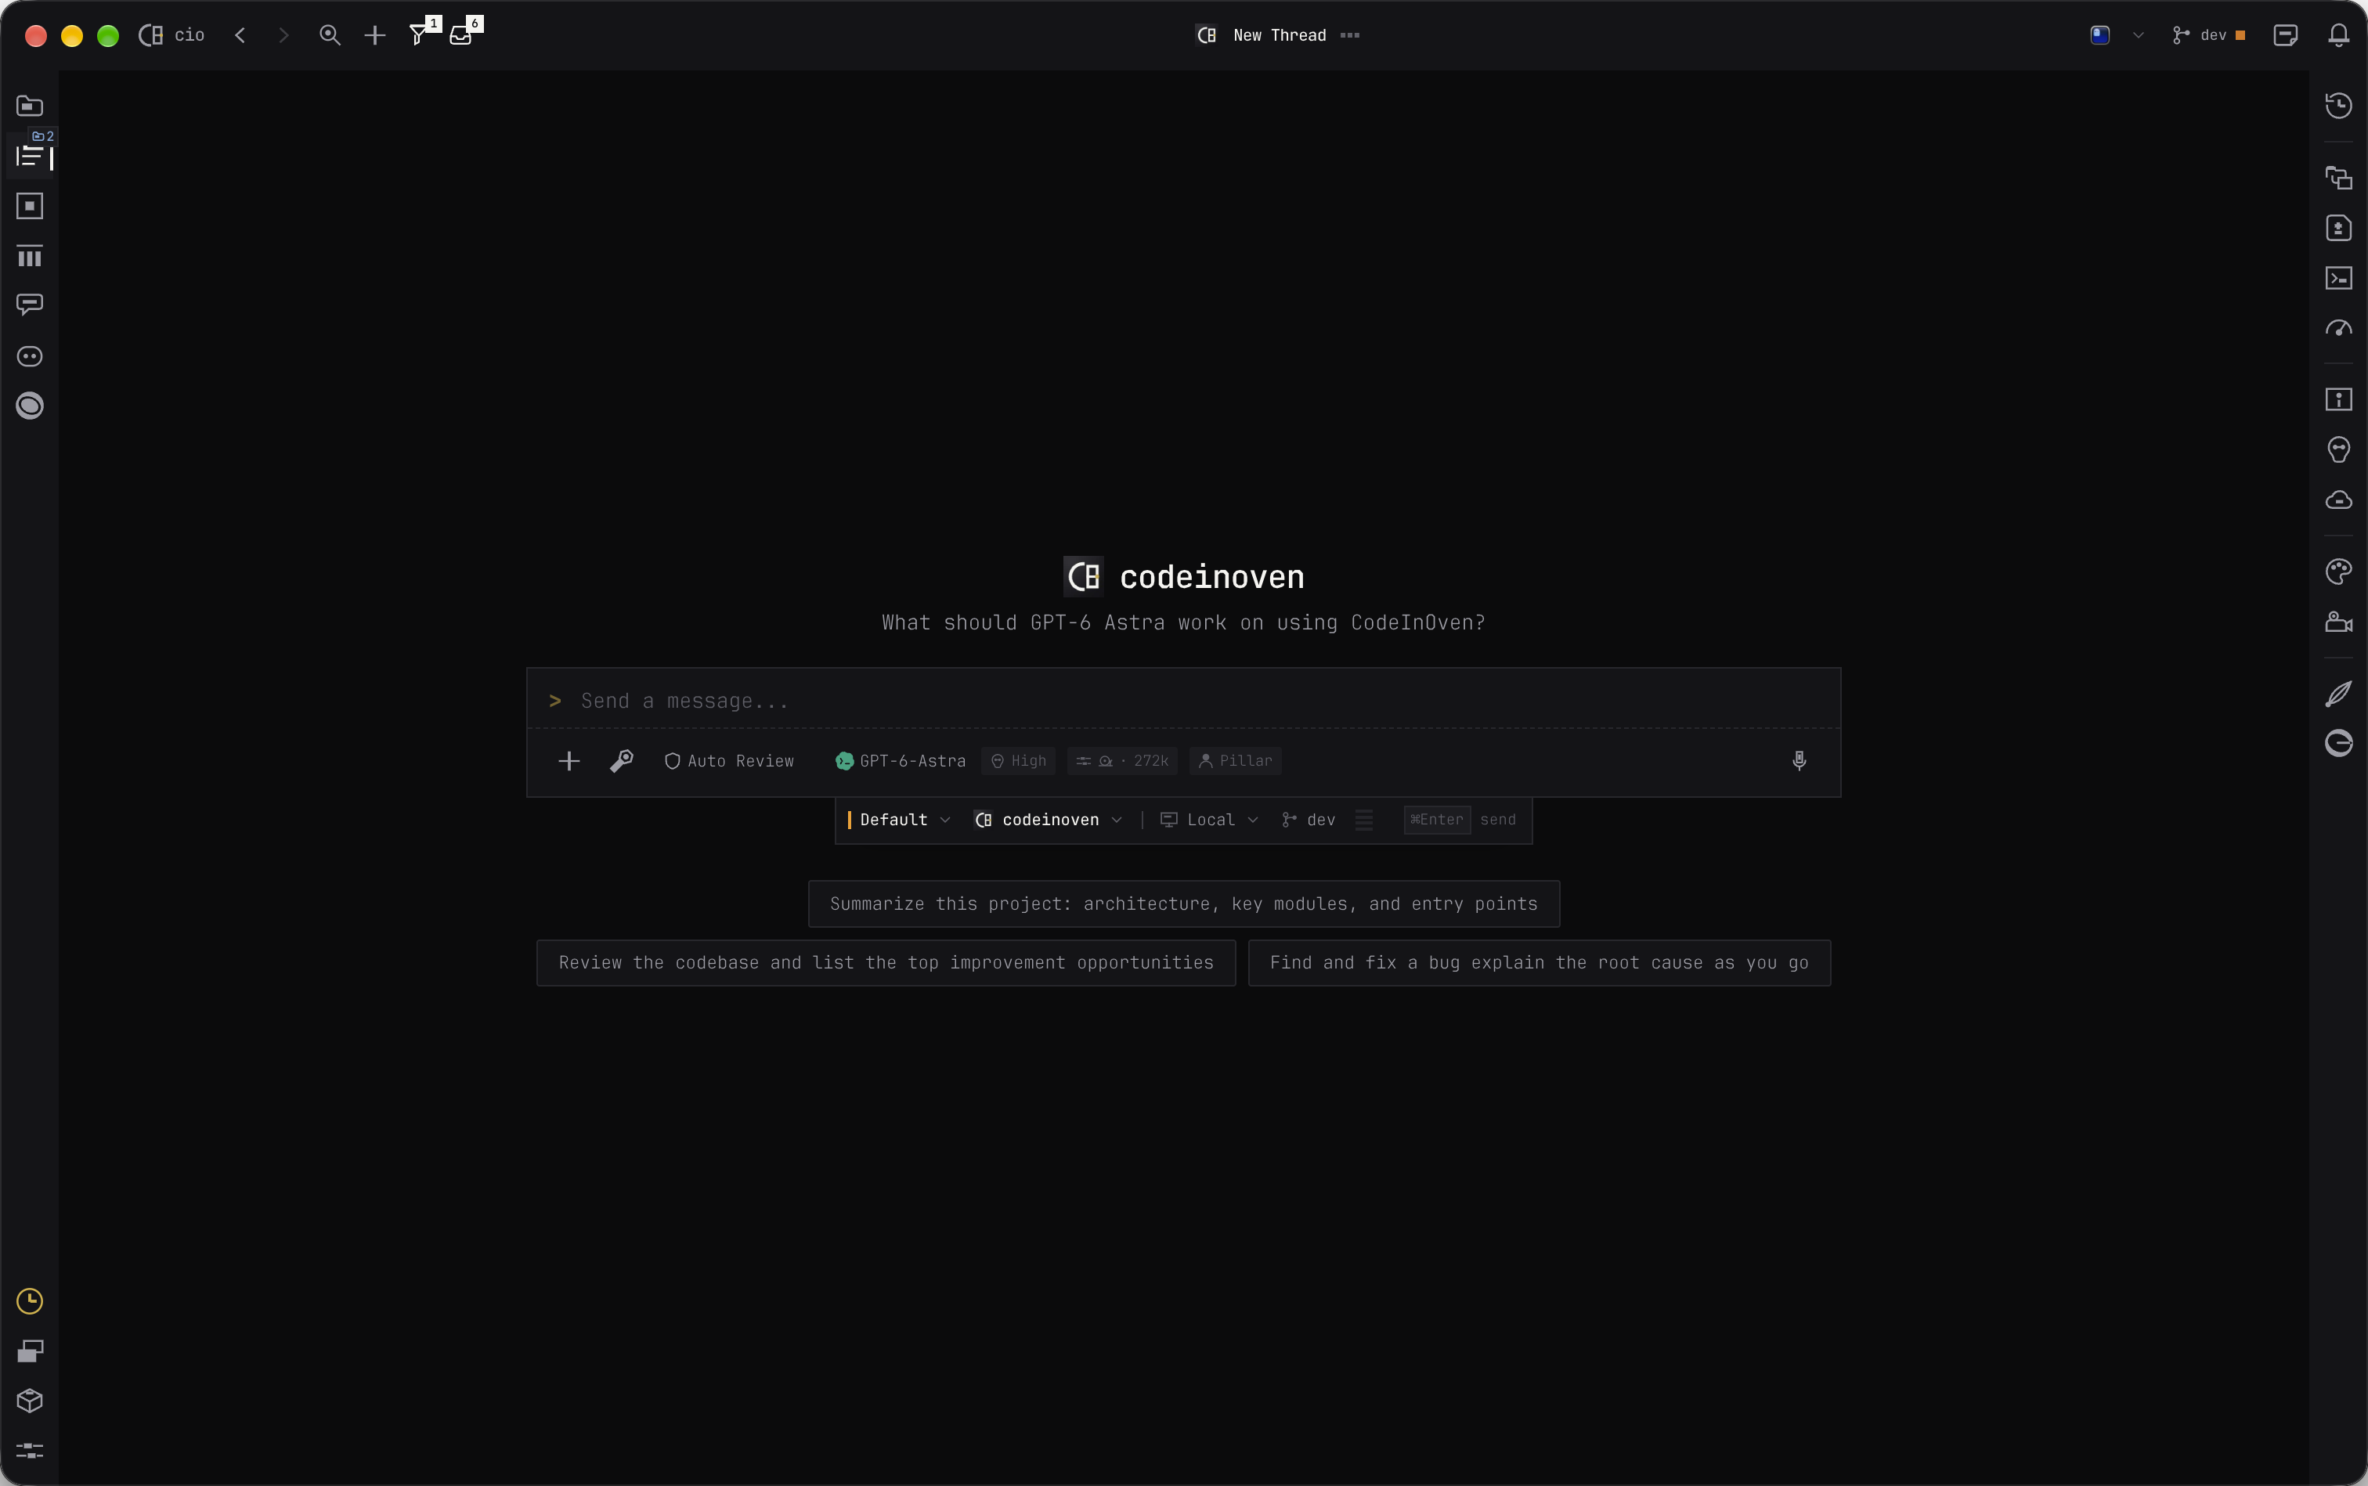The height and width of the screenshot is (1486, 2368).
Task: Open the yellow clock icon at sidebar bottom
Action: point(30,1301)
